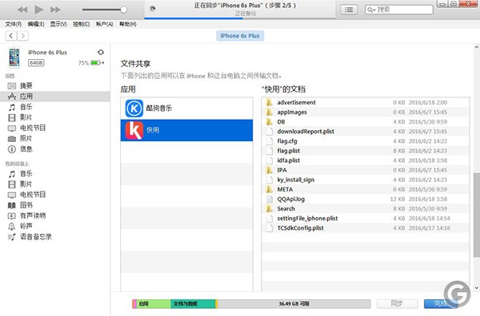The width and height of the screenshot is (480, 316).
Task: Go back with the left arrow button
Action: [x=11, y=36]
